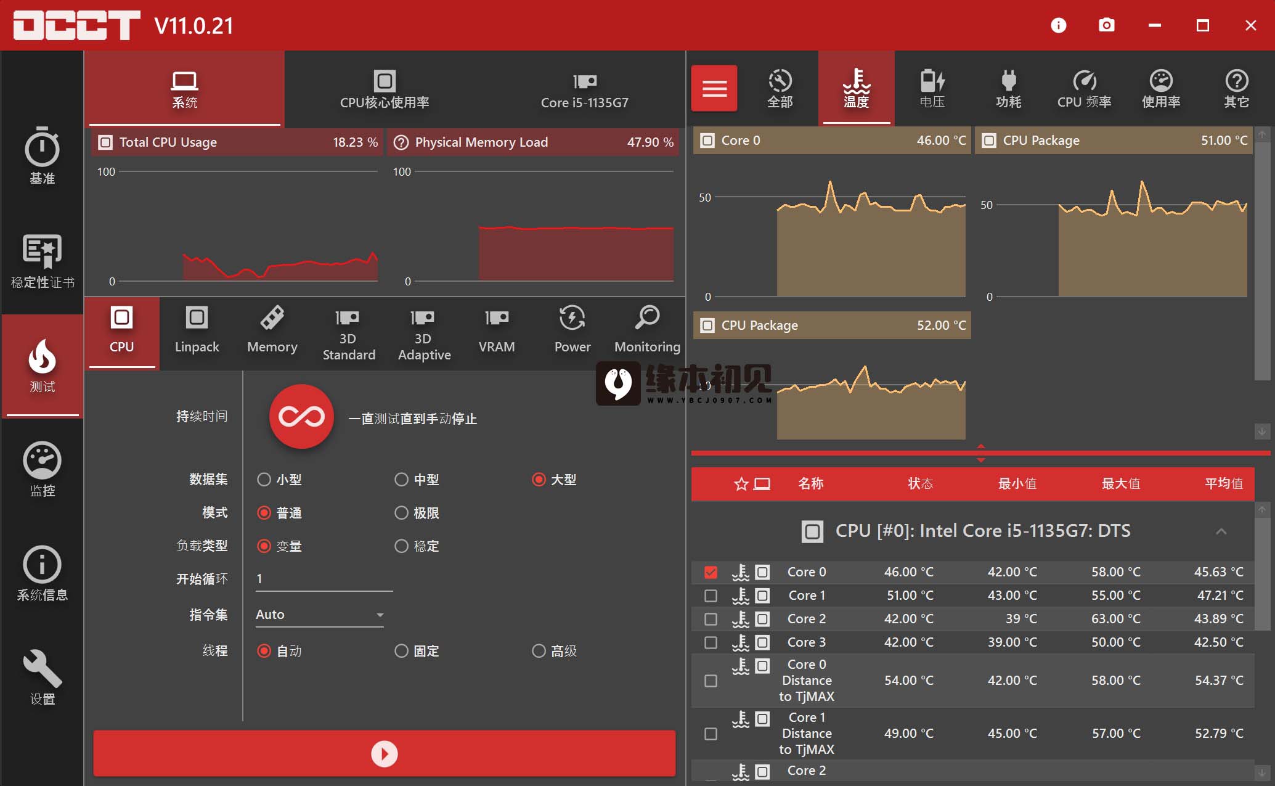This screenshot has width=1275, height=786.
Task: Open the info icon in title bar
Action: (x=1058, y=25)
